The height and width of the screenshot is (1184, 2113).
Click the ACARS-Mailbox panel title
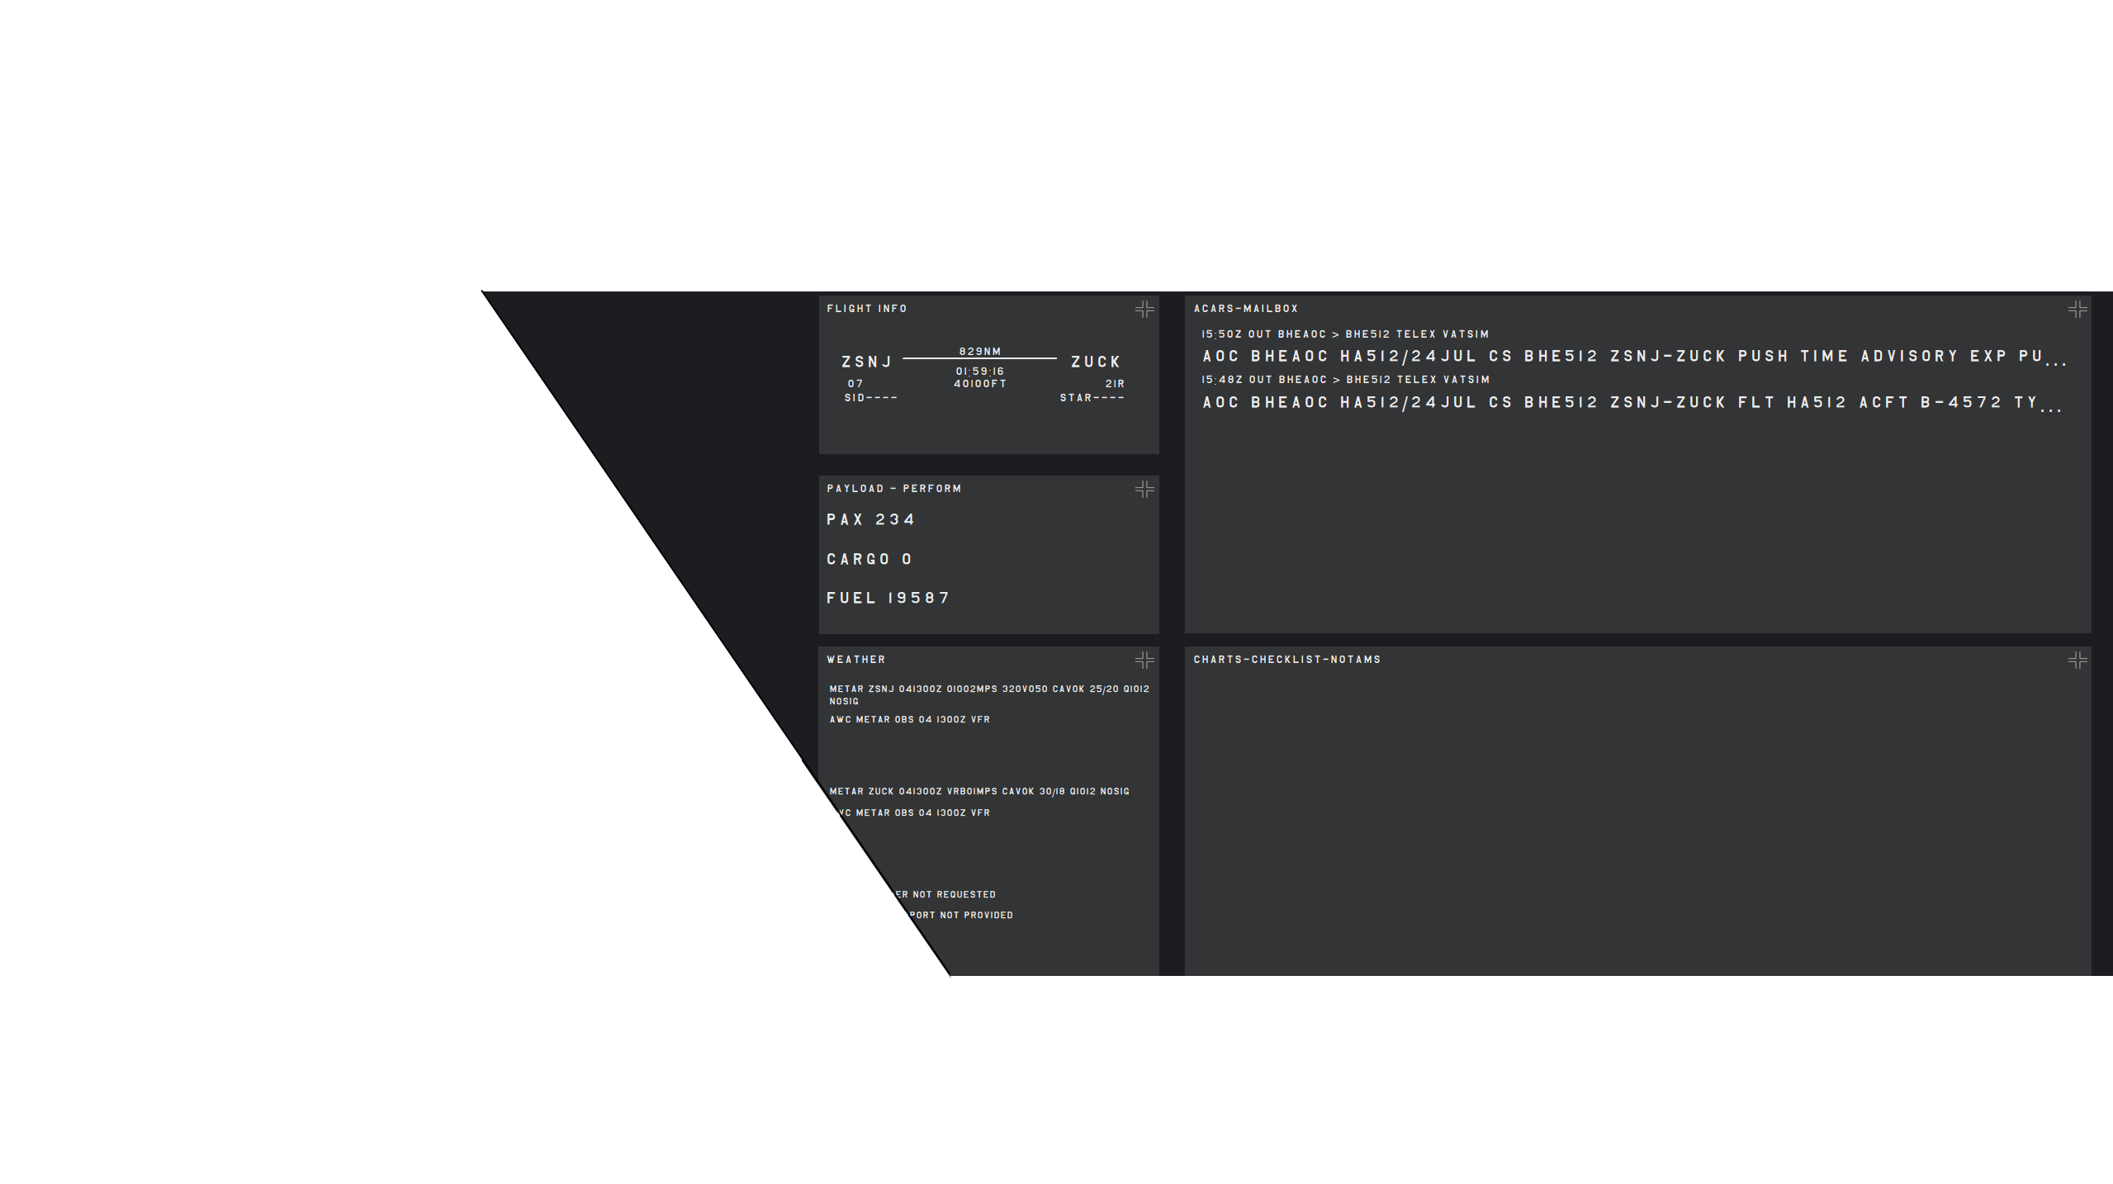(1246, 309)
